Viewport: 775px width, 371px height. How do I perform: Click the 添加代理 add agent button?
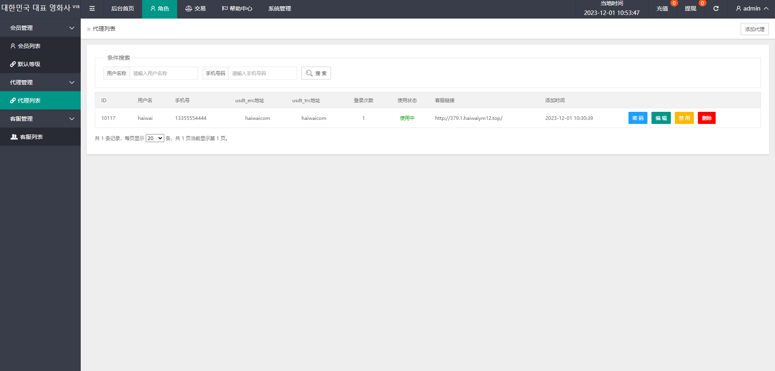pyautogui.click(x=754, y=29)
